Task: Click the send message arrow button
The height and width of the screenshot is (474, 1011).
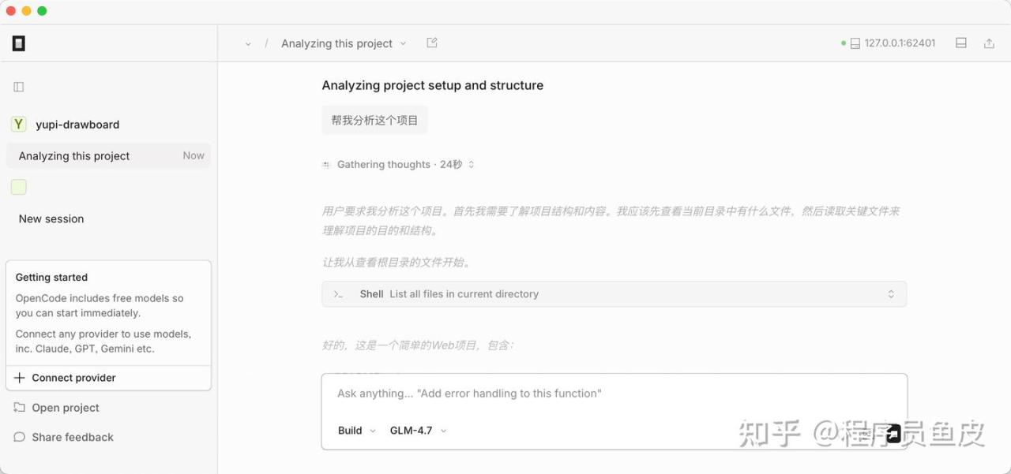Action: pyautogui.click(x=893, y=432)
